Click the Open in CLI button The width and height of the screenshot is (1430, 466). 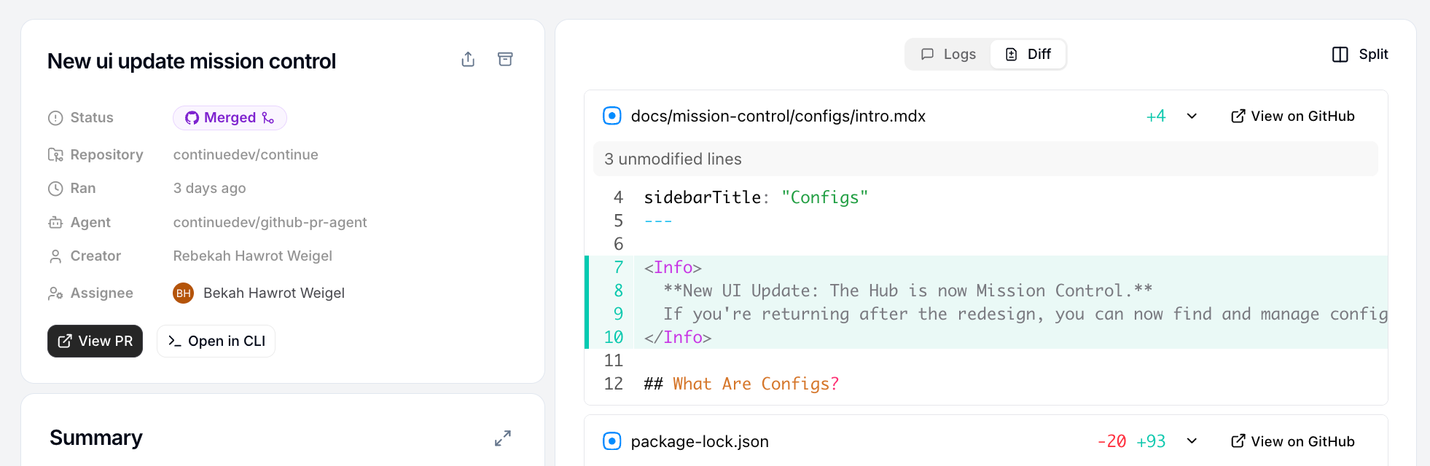pyautogui.click(x=216, y=341)
